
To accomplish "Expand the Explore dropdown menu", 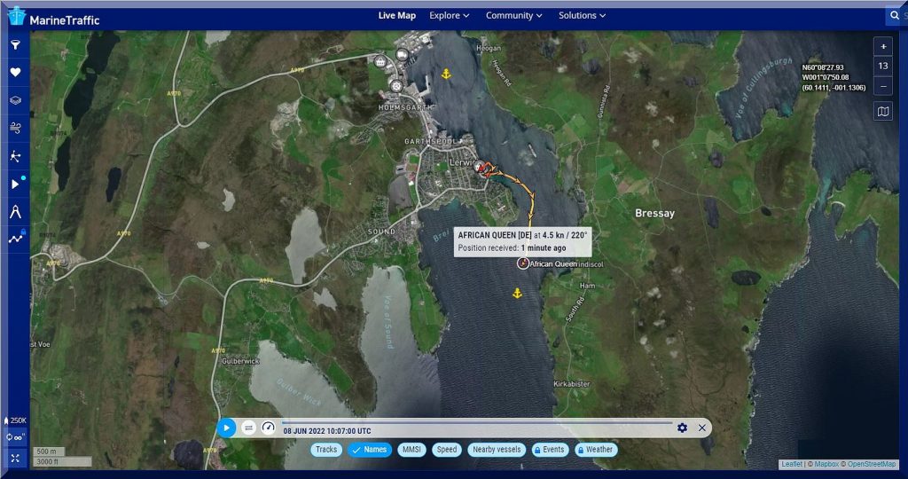I will pos(450,16).
